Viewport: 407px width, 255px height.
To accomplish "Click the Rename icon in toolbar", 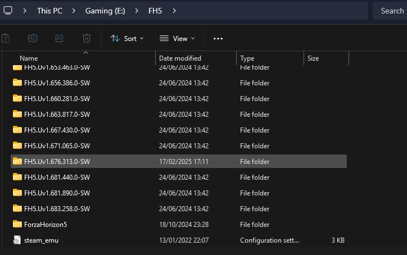I will (x=33, y=38).
